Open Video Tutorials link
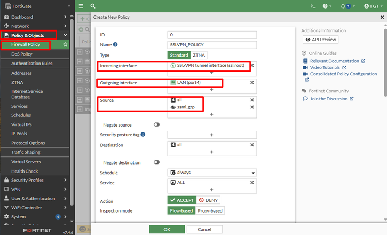387x235 pixels. tap(325, 67)
